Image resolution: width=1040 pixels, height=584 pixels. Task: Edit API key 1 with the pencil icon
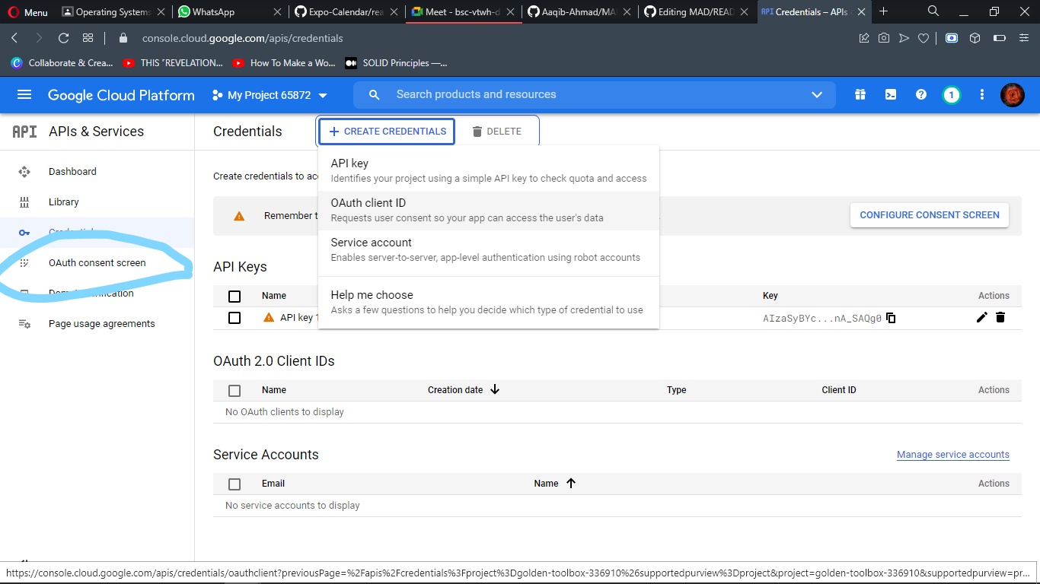[x=981, y=318]
